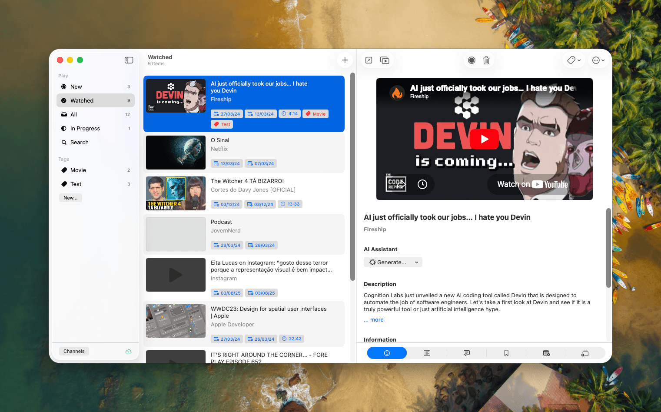Viewport: 661px width, 412px height.
Task: Open the All items list
Action: (96, 114)
